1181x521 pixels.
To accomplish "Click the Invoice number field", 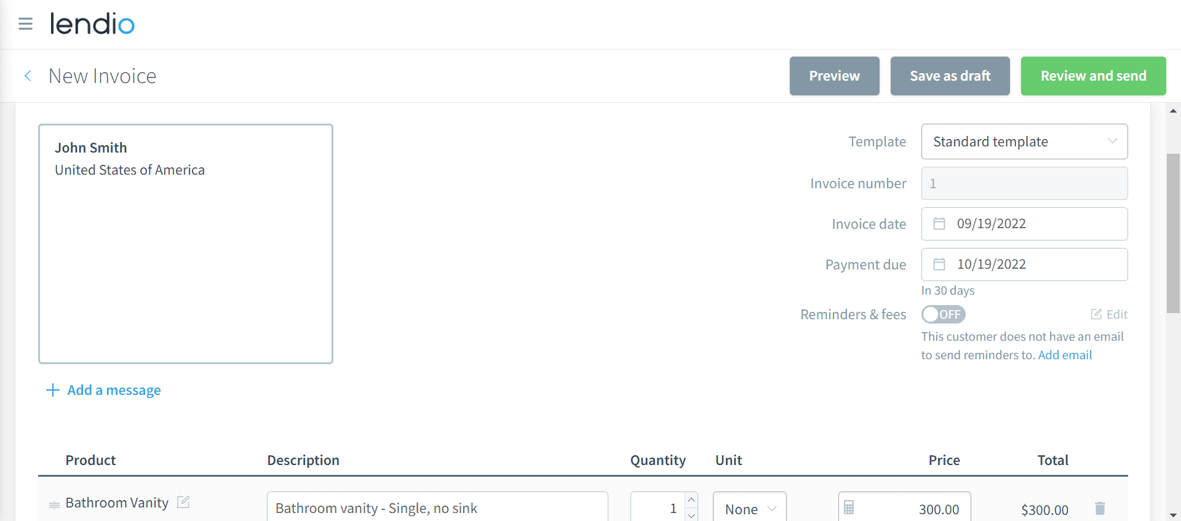I will [x=1024, y=183].
